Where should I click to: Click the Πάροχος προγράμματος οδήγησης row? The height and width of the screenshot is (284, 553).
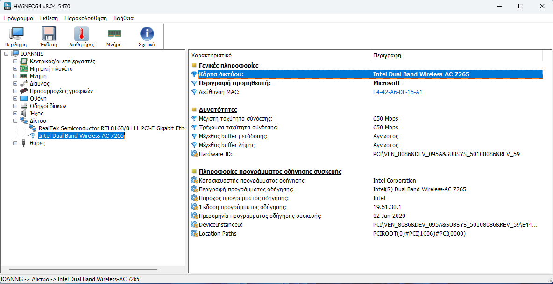366,198
